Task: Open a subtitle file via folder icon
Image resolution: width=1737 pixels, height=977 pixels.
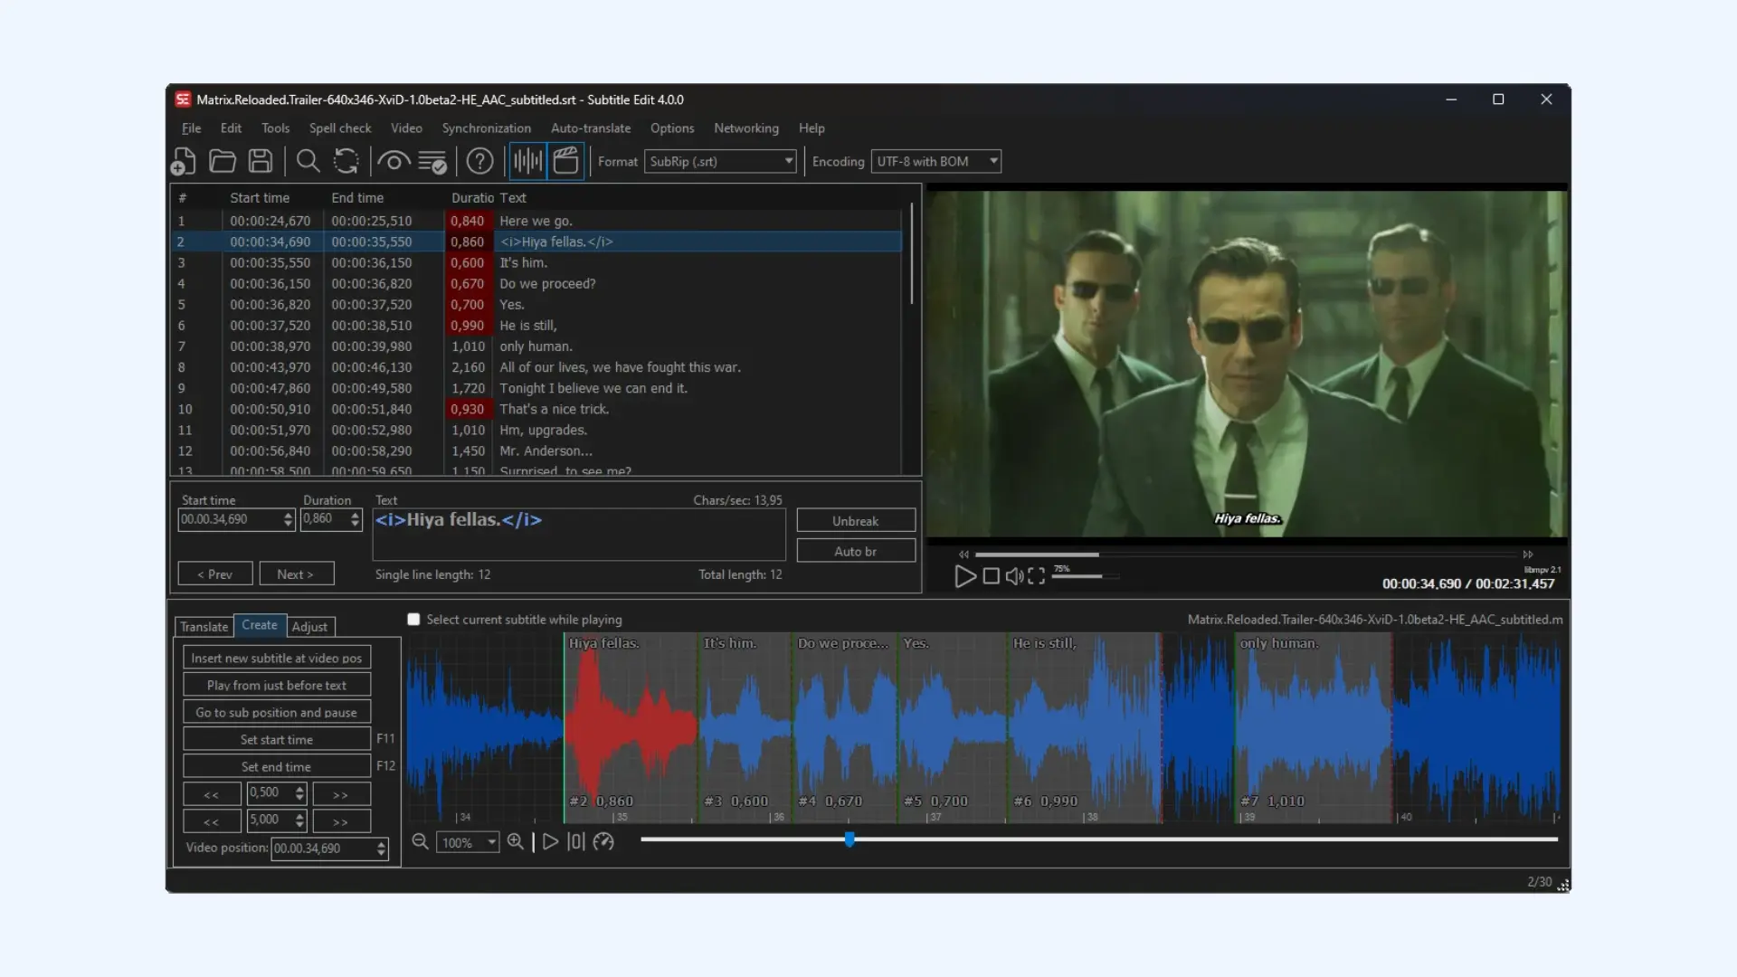Action: [223, 161]
